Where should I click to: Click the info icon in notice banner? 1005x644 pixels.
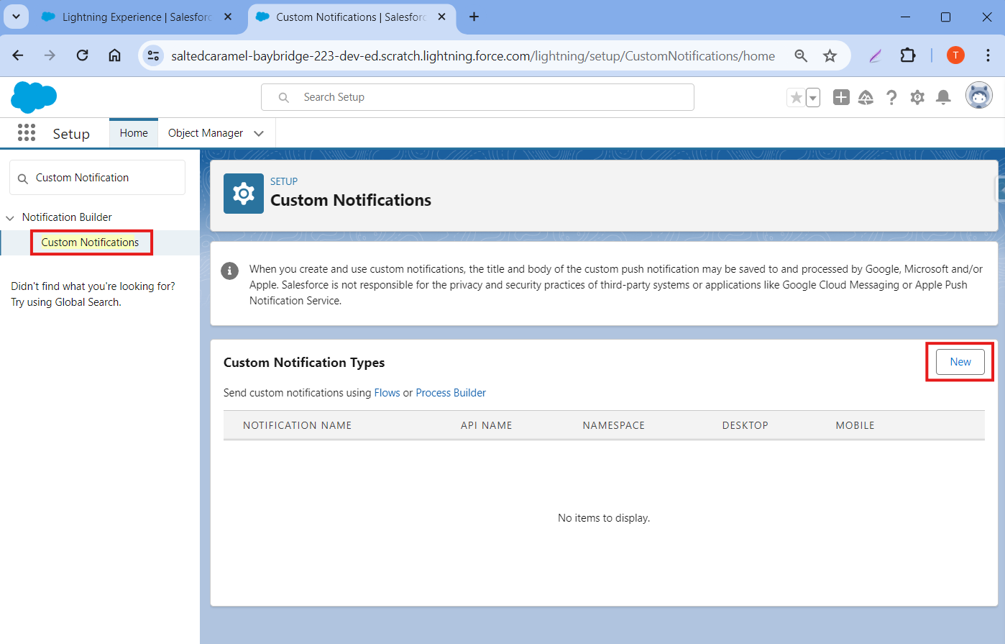[229, 271]
